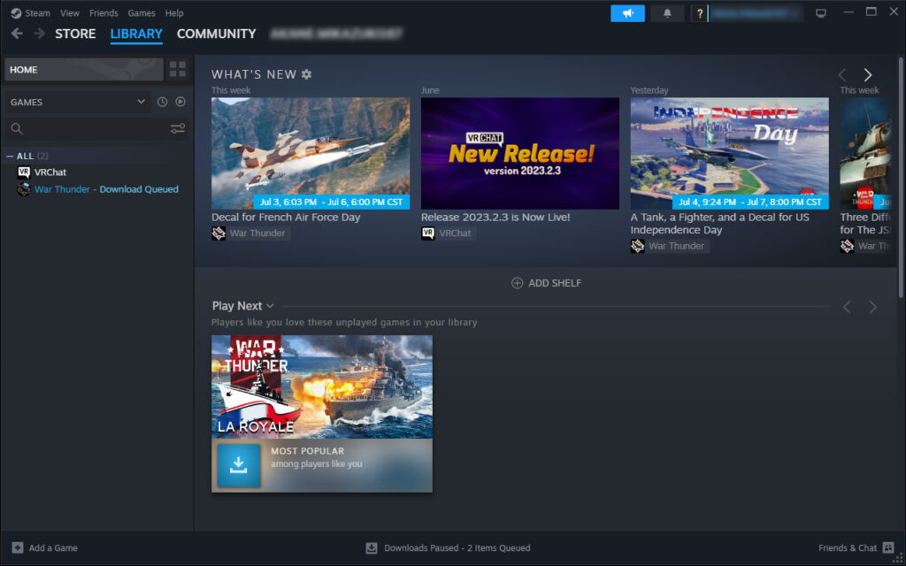Click the ADD SHELF plus circle icon
This screenshot has height=566, width=906.
517,283
